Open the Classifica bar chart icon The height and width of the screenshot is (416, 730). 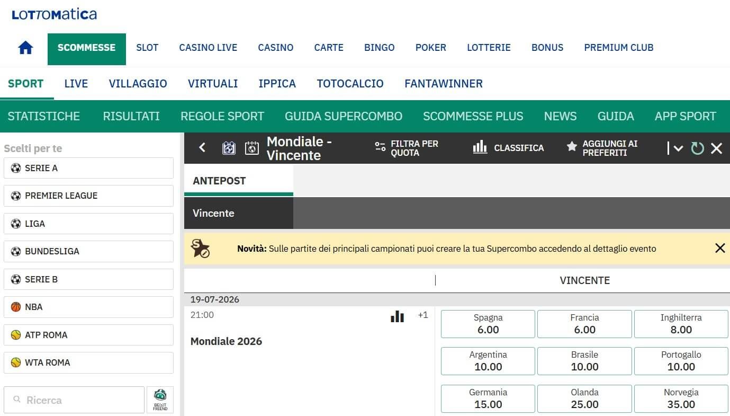click(480, 147)
